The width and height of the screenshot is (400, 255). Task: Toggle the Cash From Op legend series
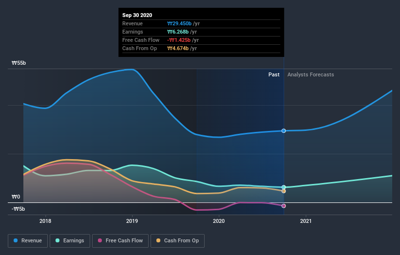pyautogui.click(x=177, y=241)
